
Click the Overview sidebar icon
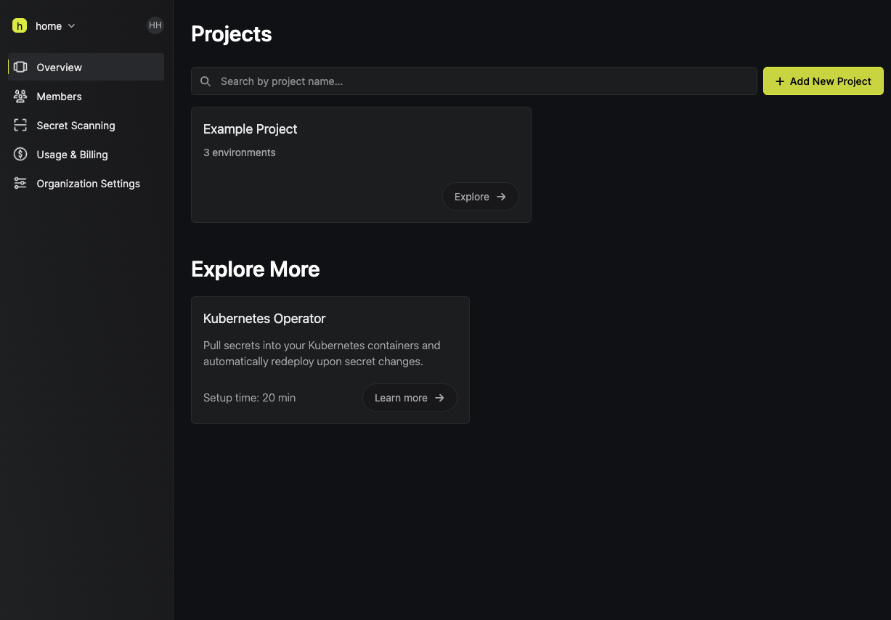[x=20, y=67]
